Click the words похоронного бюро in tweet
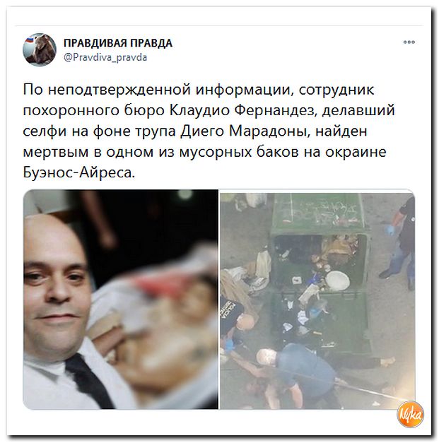 pos(93,110)
